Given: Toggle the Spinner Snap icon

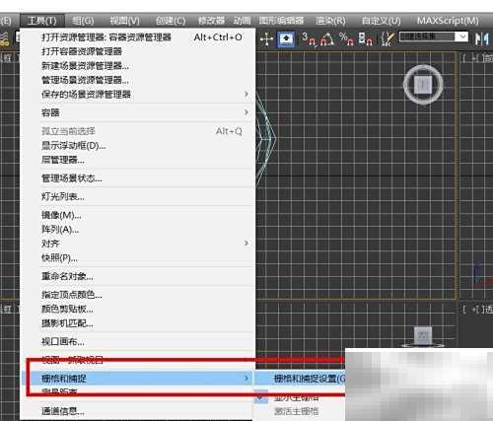Looking at the screenshot, I should click(x=366, y=38).
